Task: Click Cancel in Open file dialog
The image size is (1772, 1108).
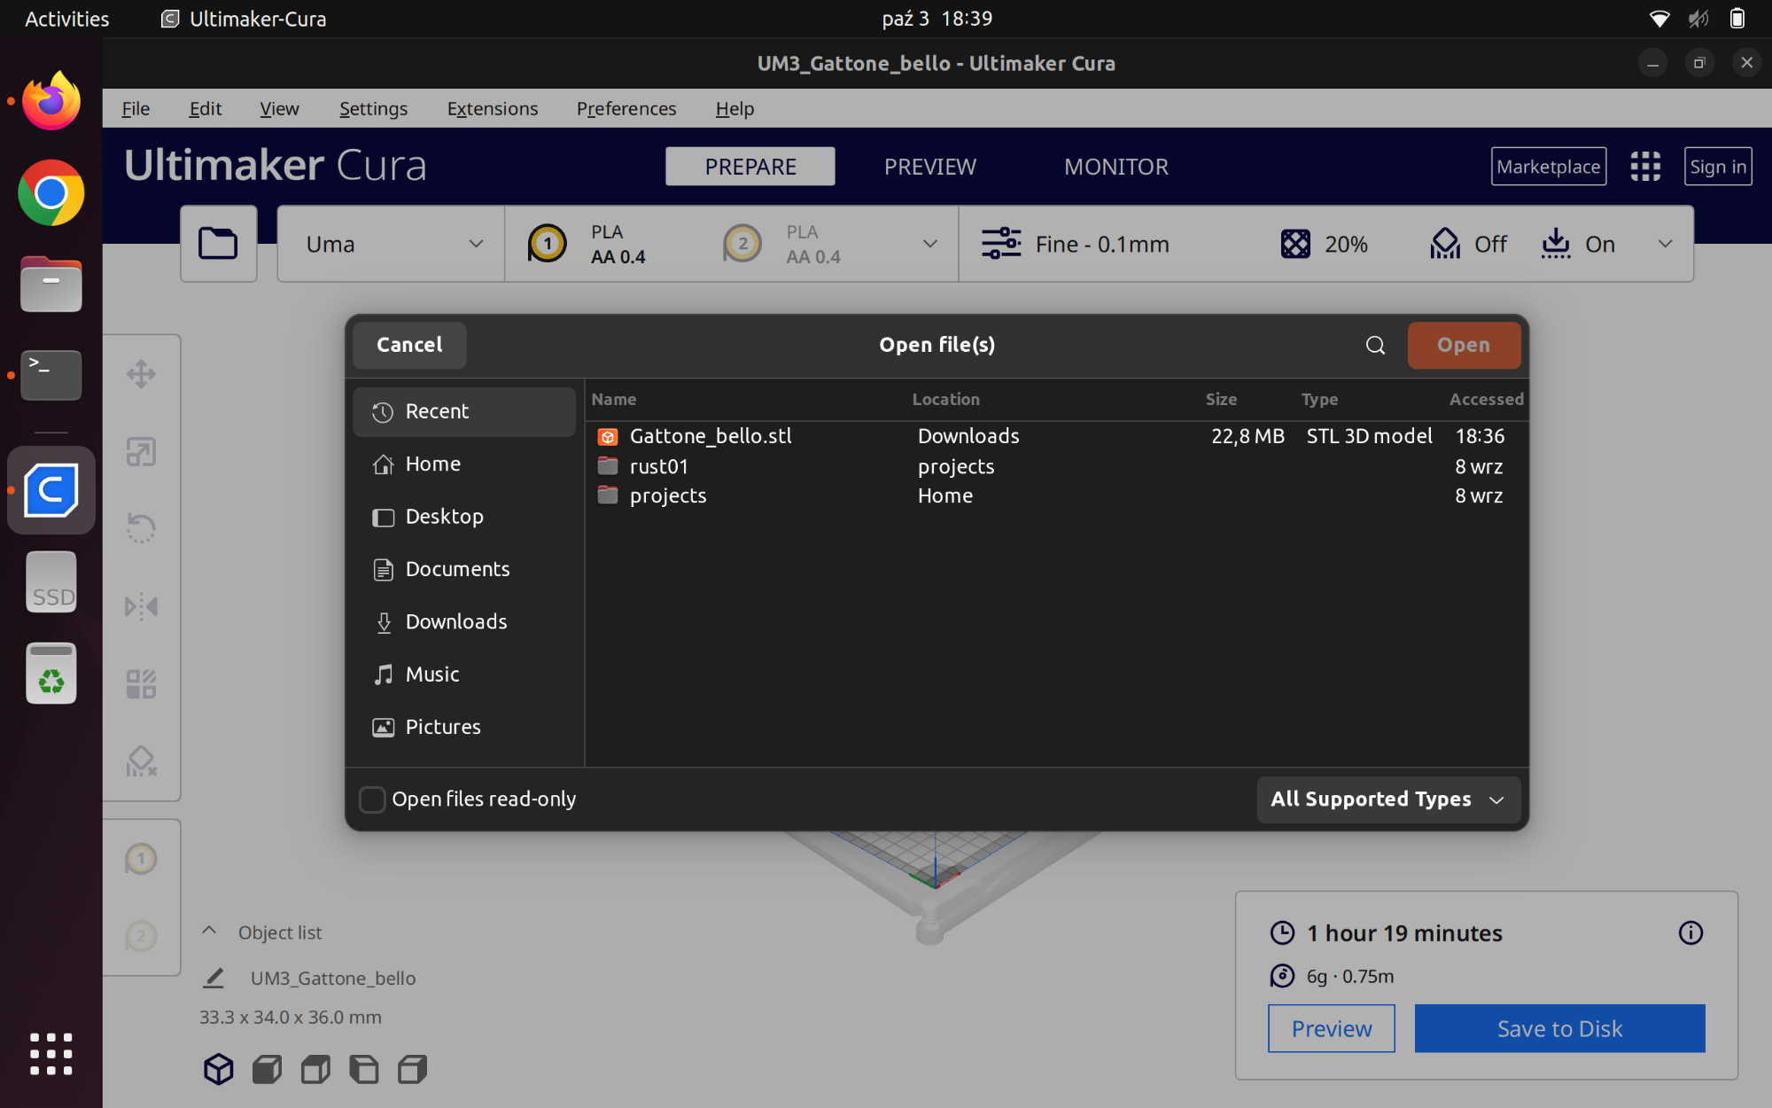Action: (409, 345)
